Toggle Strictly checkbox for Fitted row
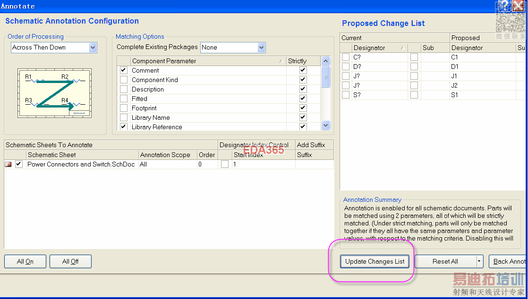528x299 pixels. (x=303, y=99)
